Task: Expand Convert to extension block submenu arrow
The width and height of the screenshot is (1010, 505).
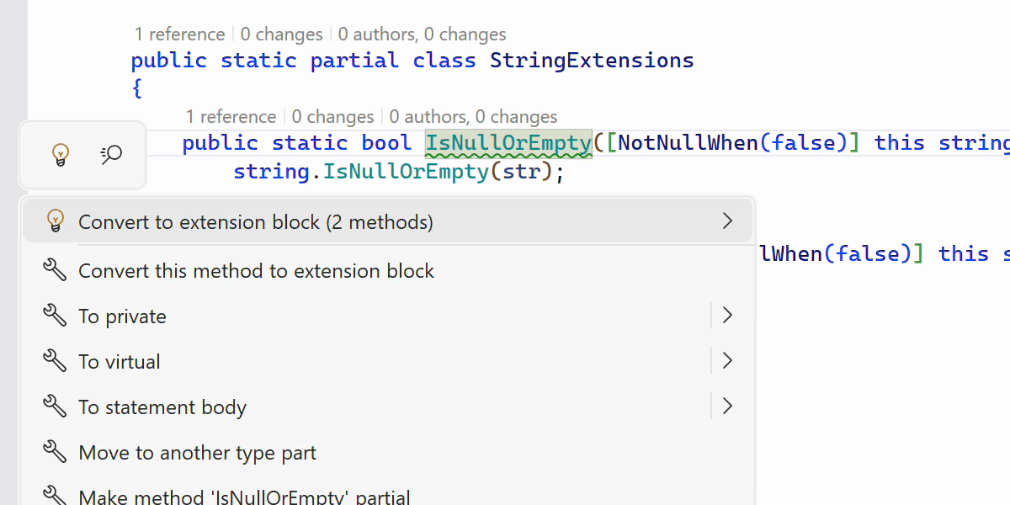Action: [x=727, y=221]
